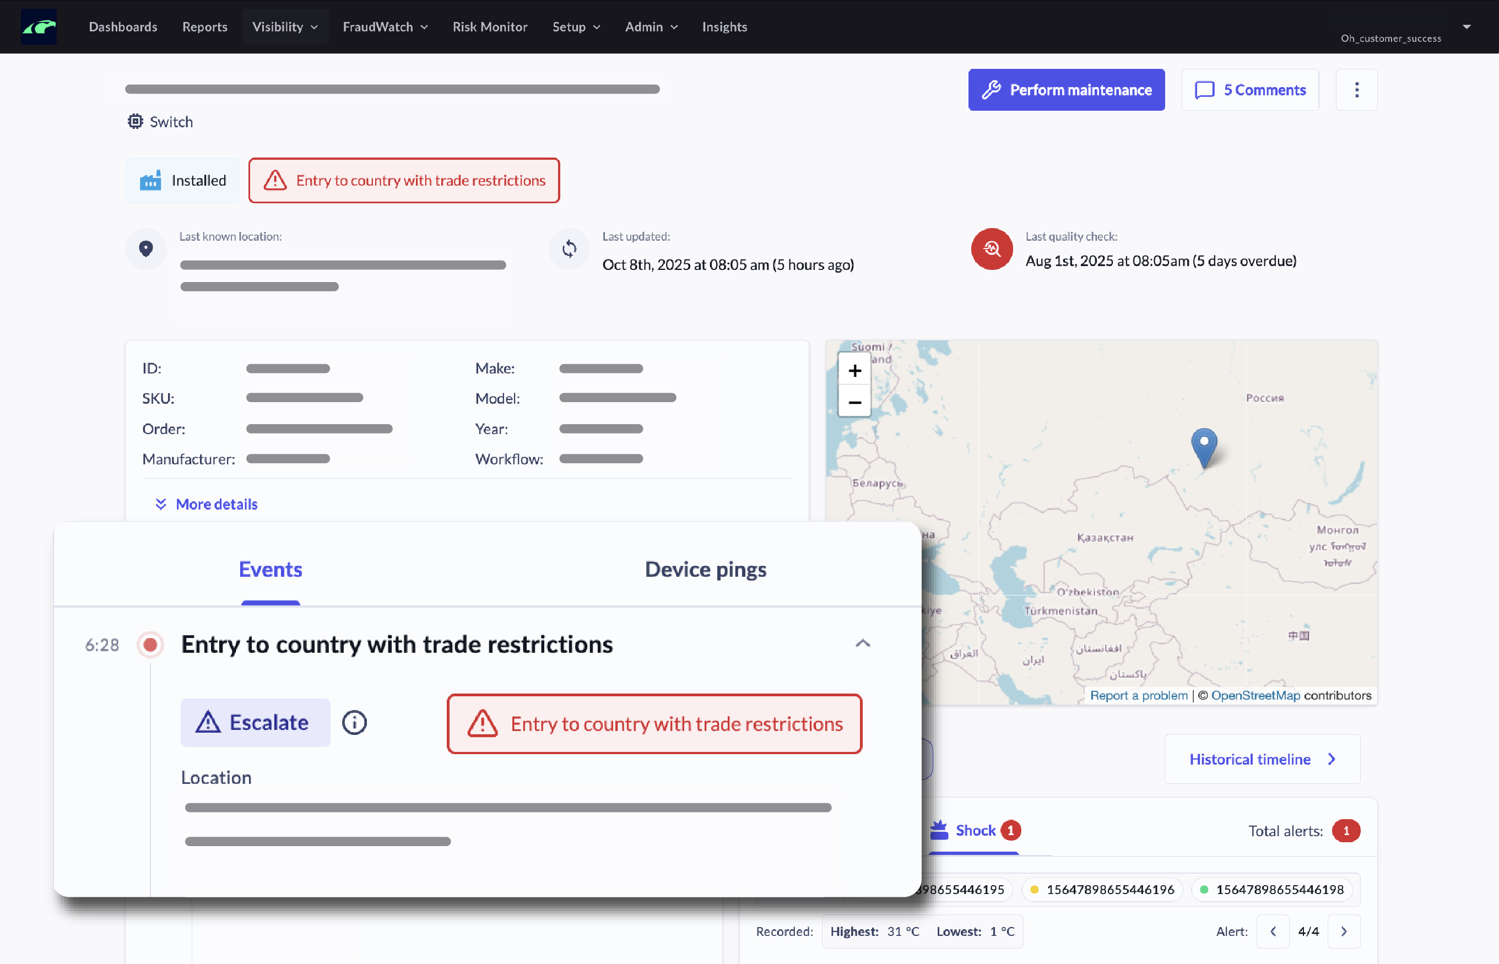Screen dimensions: 1499x964
Task: Switch to the Device pings tab
Action: (705, 569)
